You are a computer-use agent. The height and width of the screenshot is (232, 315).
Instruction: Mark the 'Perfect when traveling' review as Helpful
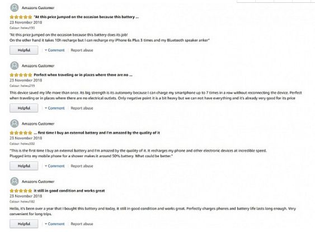(x=23, y=108)
